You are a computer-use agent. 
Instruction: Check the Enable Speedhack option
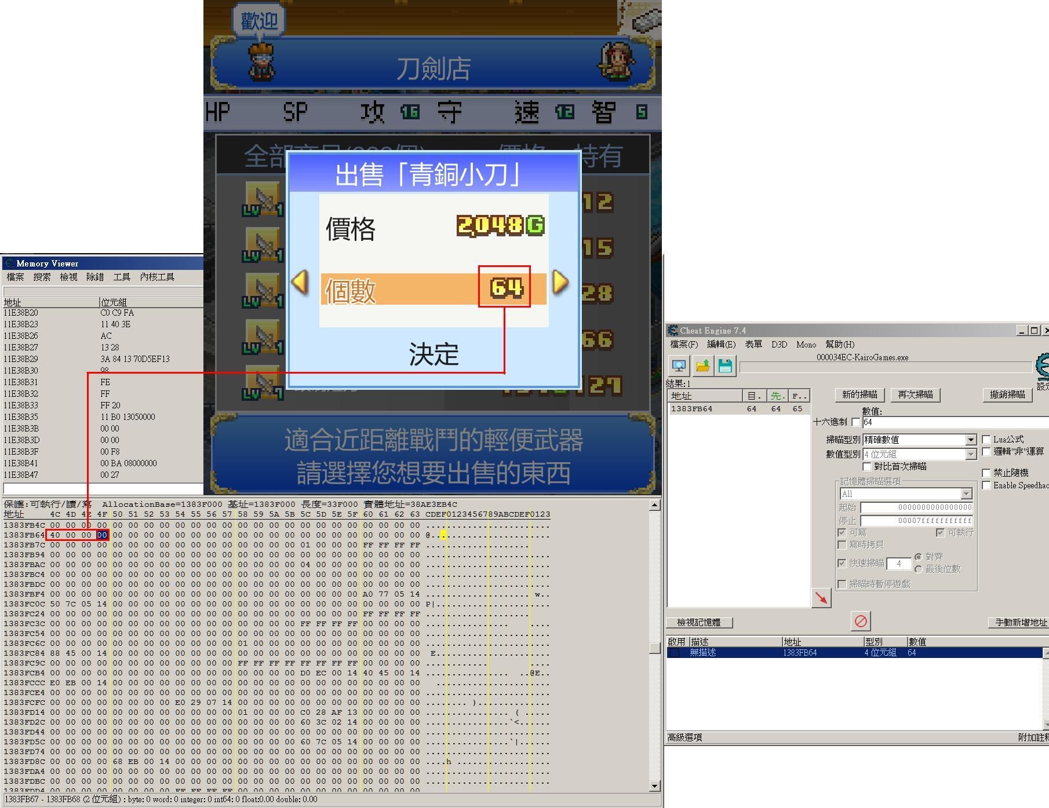986,485
